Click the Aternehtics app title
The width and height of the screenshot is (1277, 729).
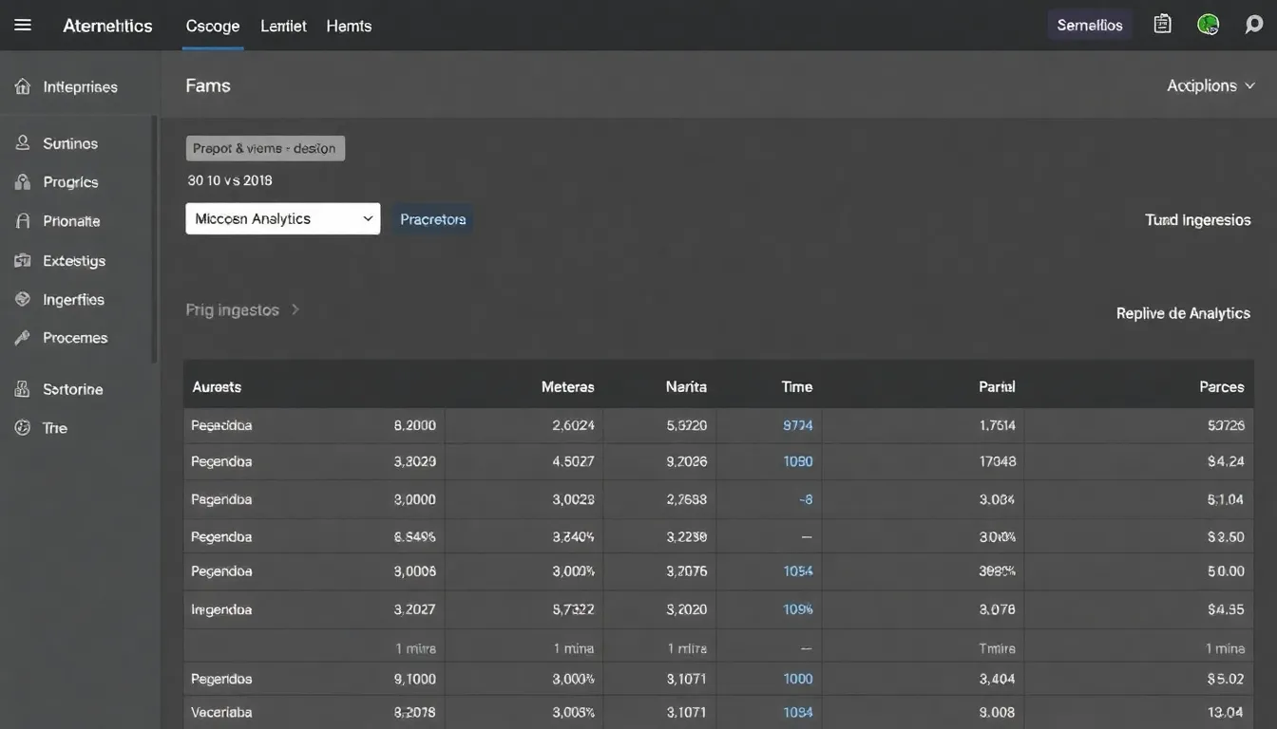(x=107, y=26)
